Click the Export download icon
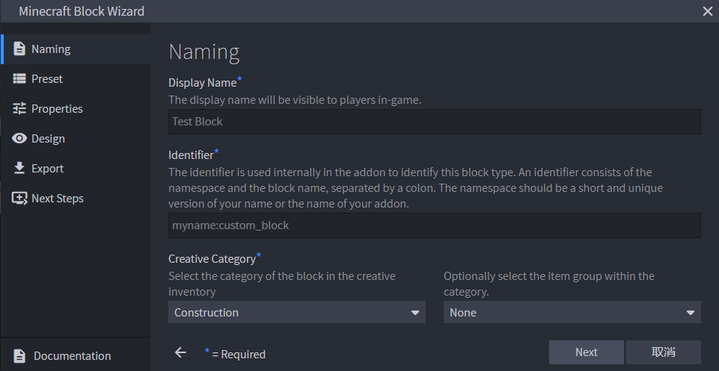Viewport: 719px width, 371px height. 19,169
